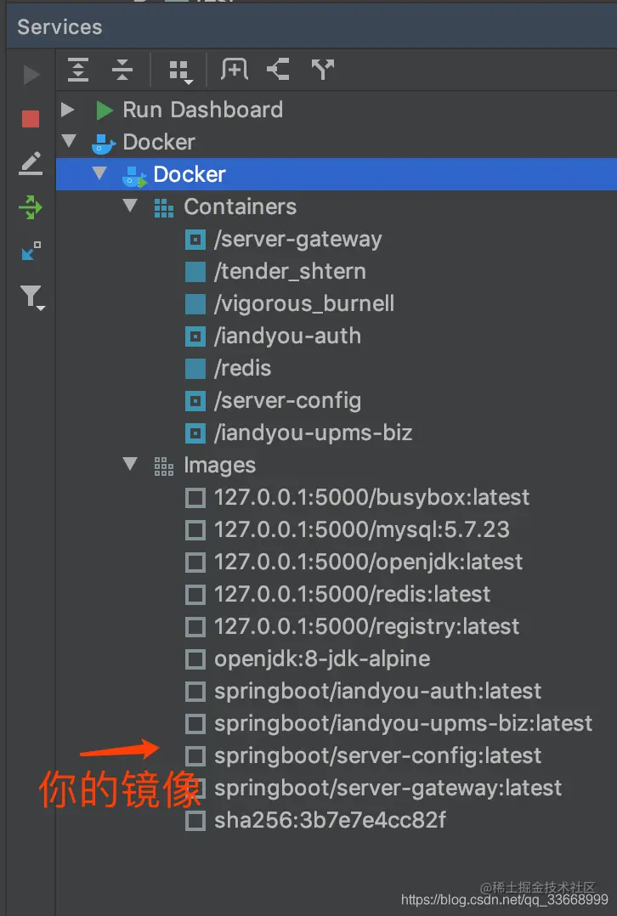Click the Add Service icon
Screen dimensions: 617x916
235,69
